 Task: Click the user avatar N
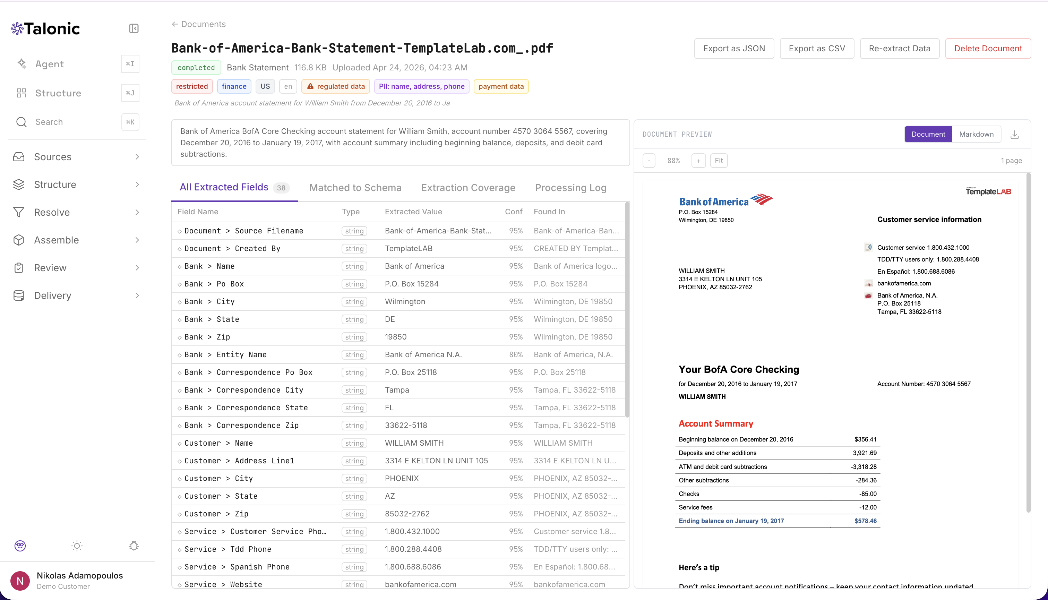pos(20,581)
